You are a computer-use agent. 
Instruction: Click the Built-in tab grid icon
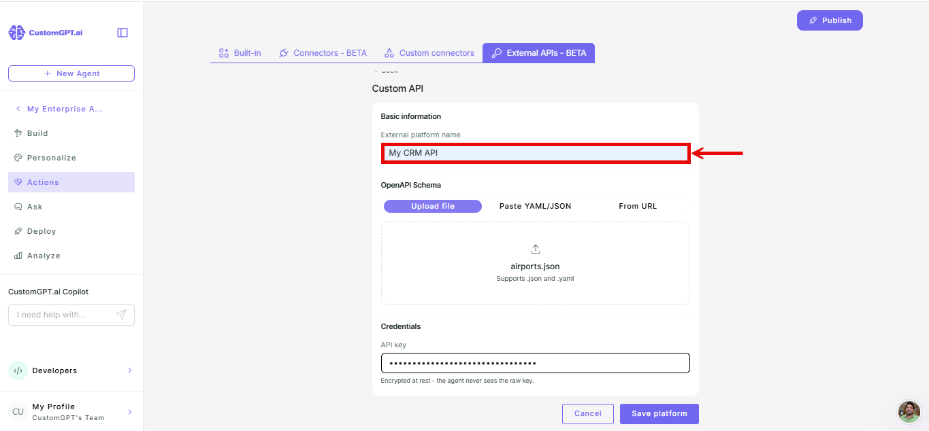click(223, 53)
